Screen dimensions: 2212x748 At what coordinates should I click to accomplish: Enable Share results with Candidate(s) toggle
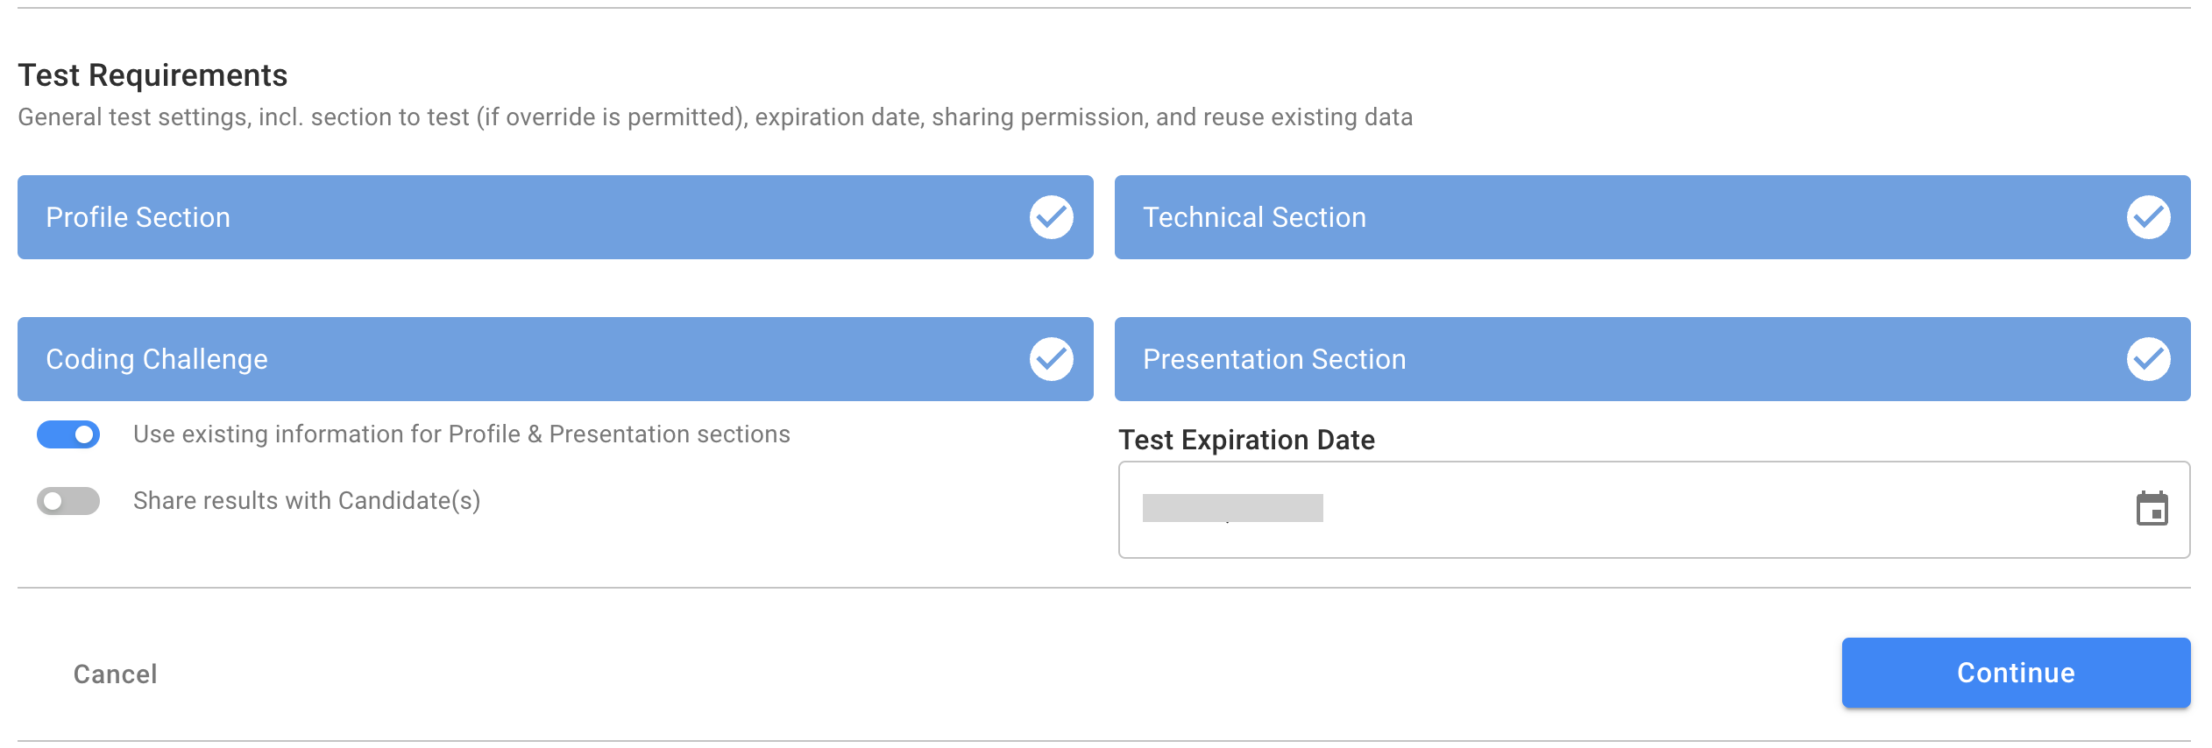pyautogui.click(x=68, y=501)
